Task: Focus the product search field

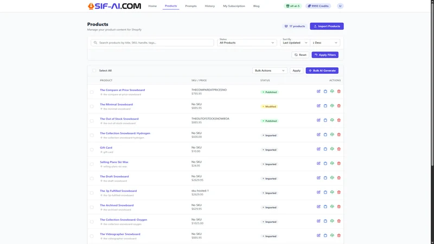Action: coord(152,43)
